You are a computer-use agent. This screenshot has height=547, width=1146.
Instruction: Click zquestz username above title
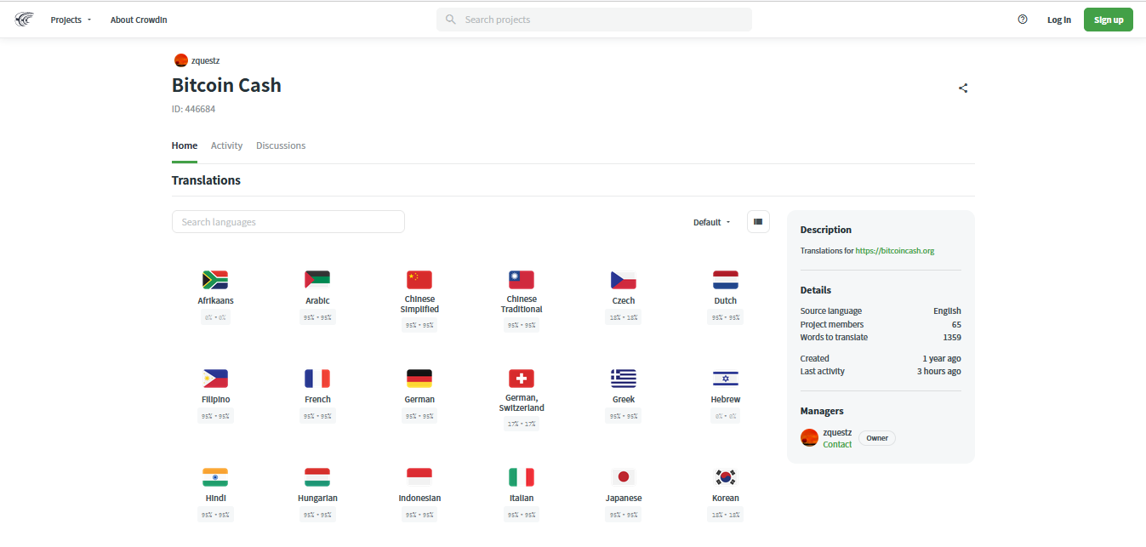[x=206, y=60]
